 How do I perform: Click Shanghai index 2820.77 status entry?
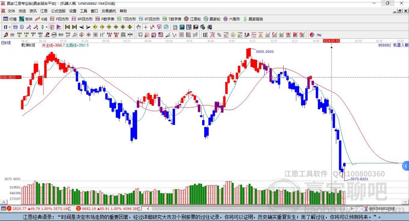click(39, 209)
